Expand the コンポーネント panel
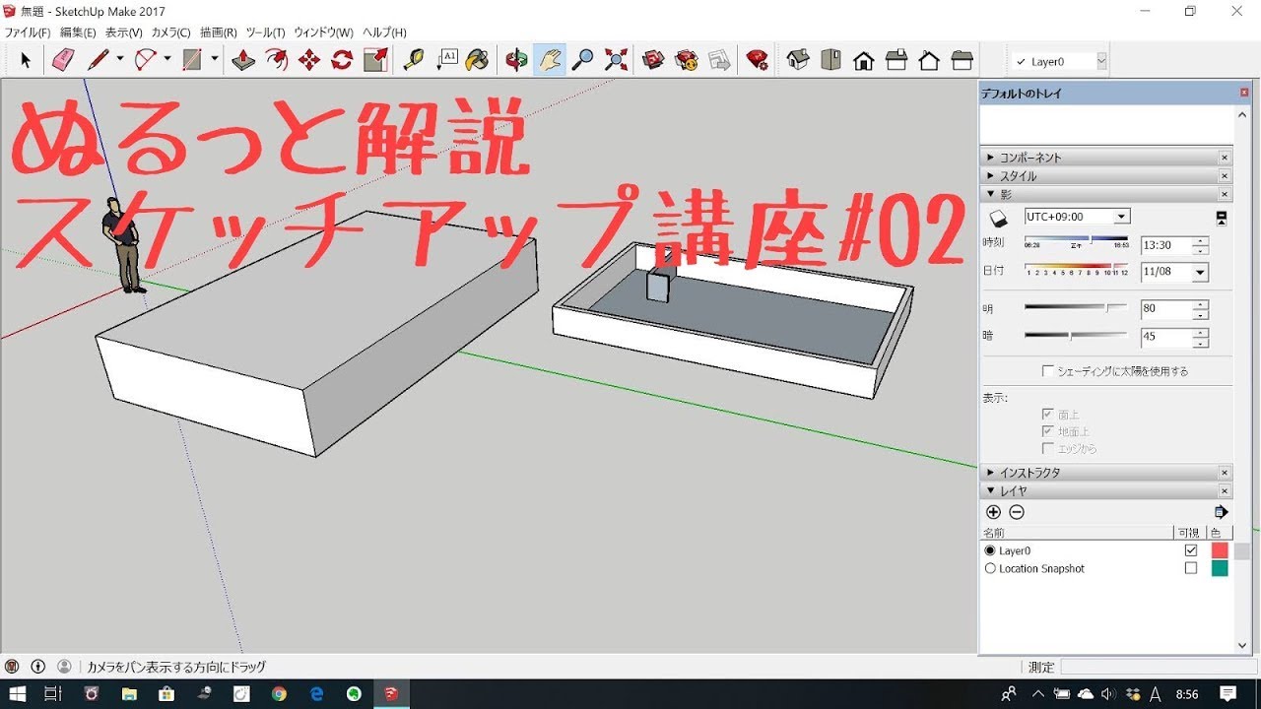The image size is (1261, 709). (990, 158)
